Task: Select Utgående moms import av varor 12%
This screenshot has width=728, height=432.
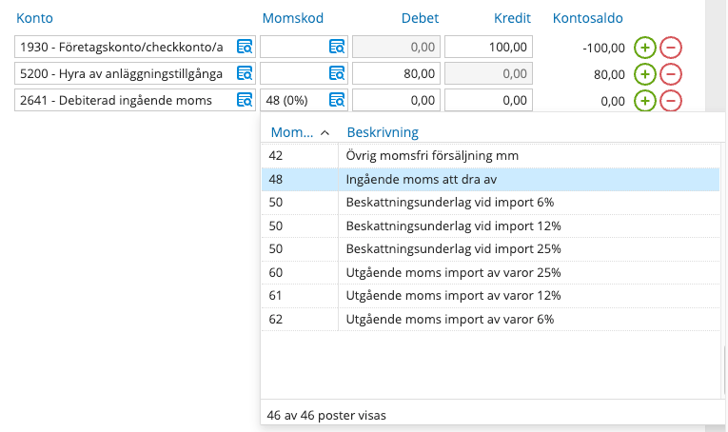Action: click(x=490, y=296)
